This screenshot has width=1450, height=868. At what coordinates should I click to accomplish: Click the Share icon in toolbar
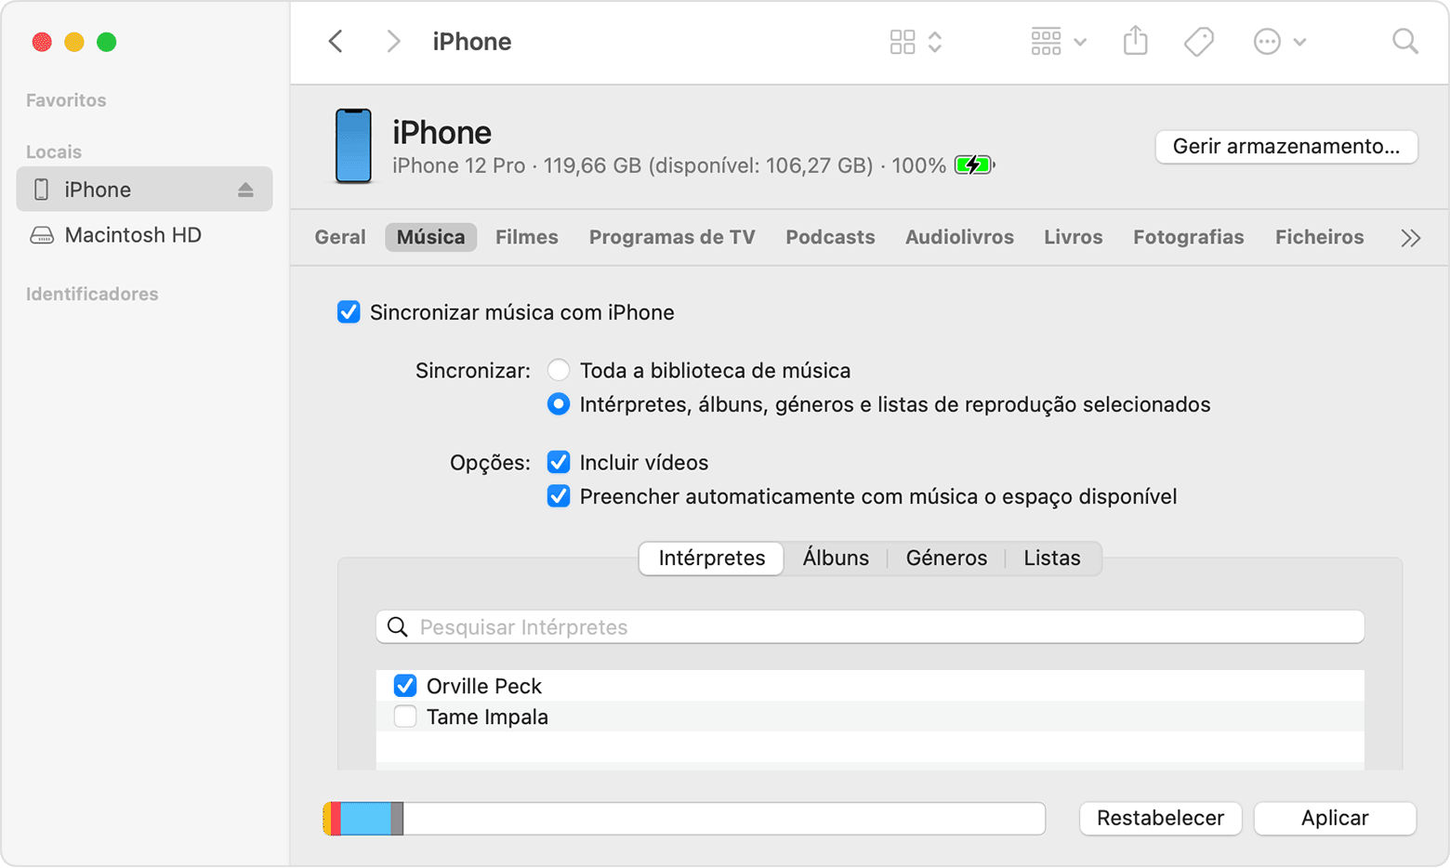coord(1135,40)
